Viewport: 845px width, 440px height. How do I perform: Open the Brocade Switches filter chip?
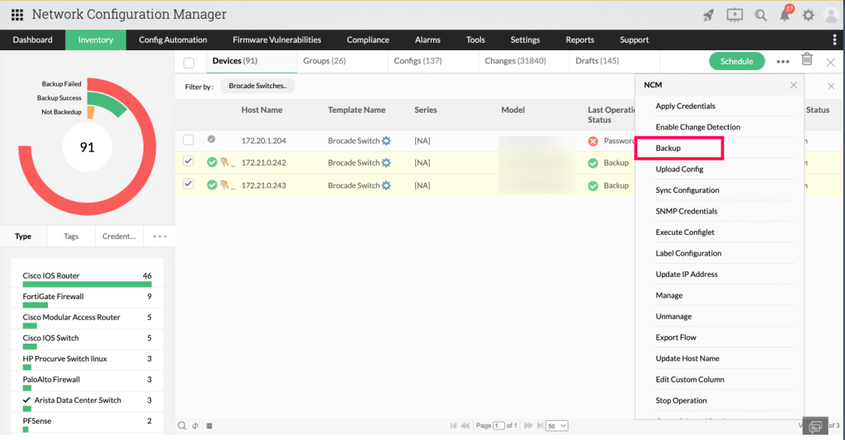coord(257,86)
